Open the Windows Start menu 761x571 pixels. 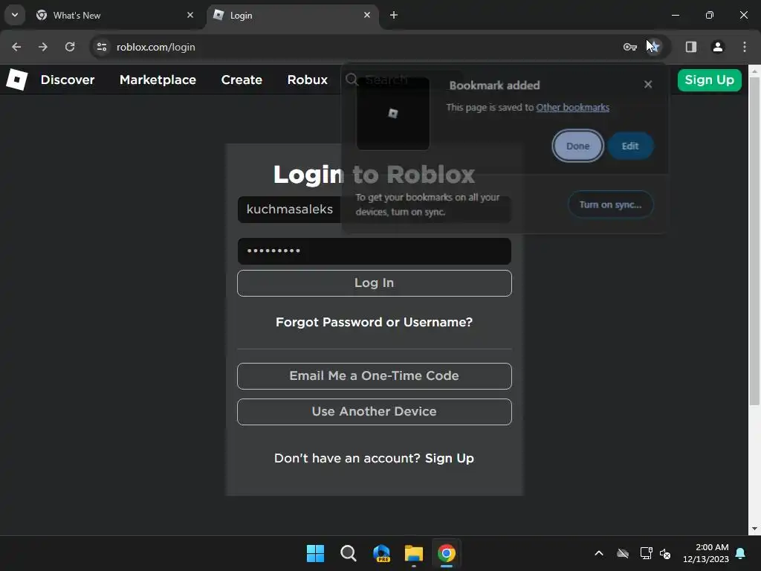tap(315, 553)
